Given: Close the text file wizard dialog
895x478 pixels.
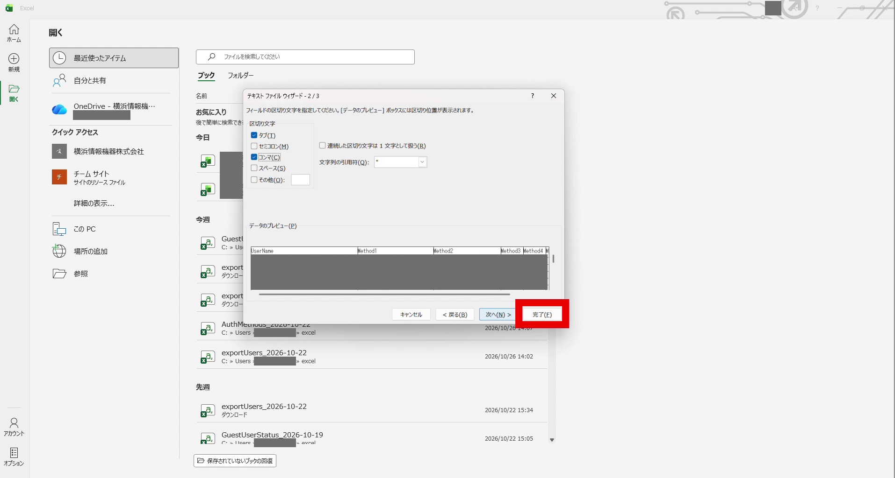Looking at the screenshot, I should point(554,96).
